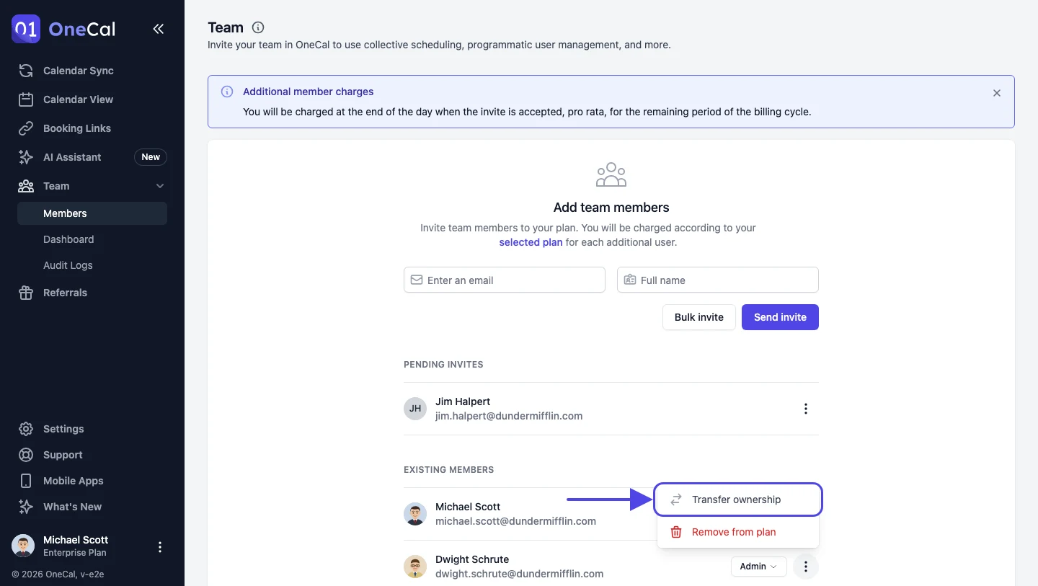Click the What's New sparkle icon

[x=26, y=507]
